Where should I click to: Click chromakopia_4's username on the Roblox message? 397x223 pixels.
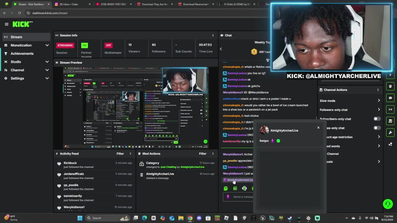coord(233,67)
